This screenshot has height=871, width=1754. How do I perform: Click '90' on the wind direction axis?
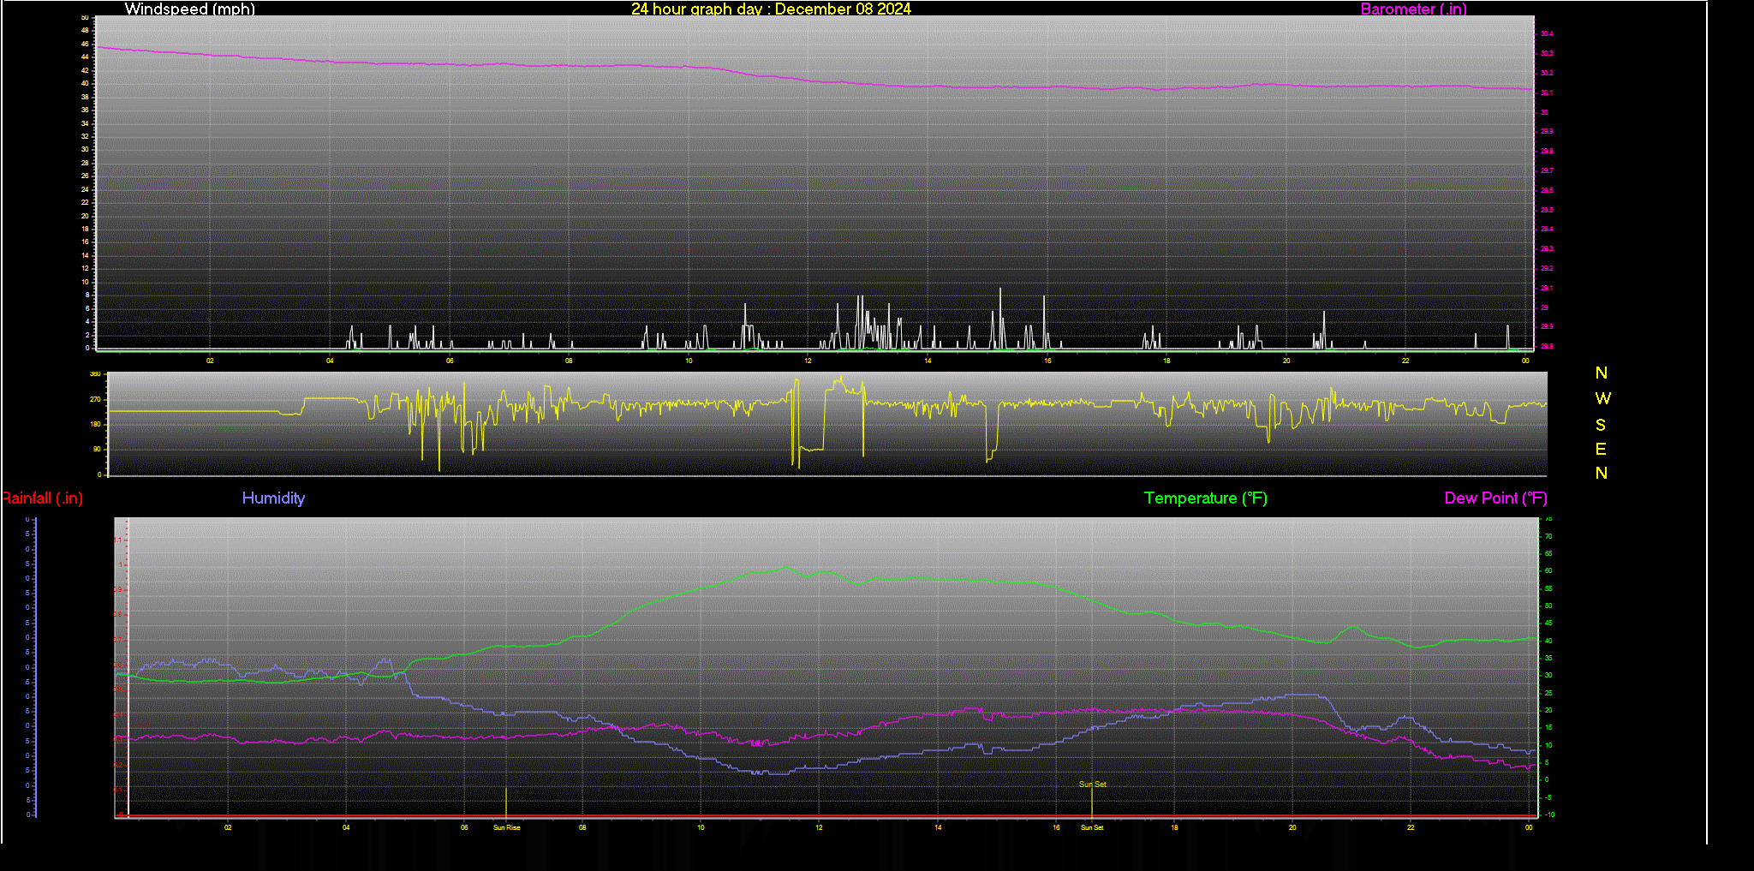[x=97, y=449]
